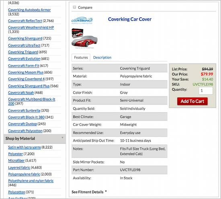Filter by Polycotton material link
The width and height of the screenshot is (221, 199).
[16, 192]
